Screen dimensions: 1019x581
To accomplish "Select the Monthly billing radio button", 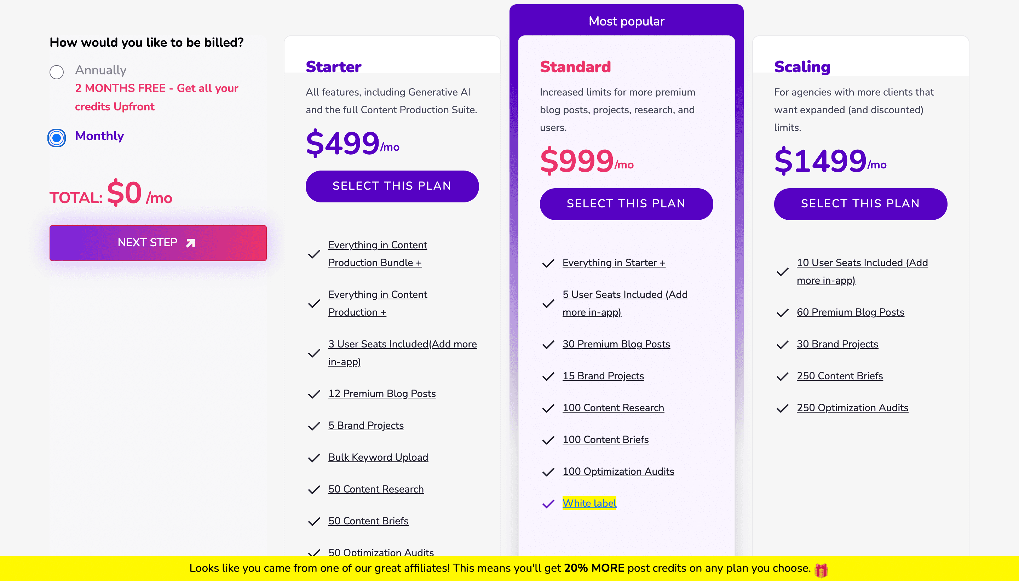I will coord(57,138).
